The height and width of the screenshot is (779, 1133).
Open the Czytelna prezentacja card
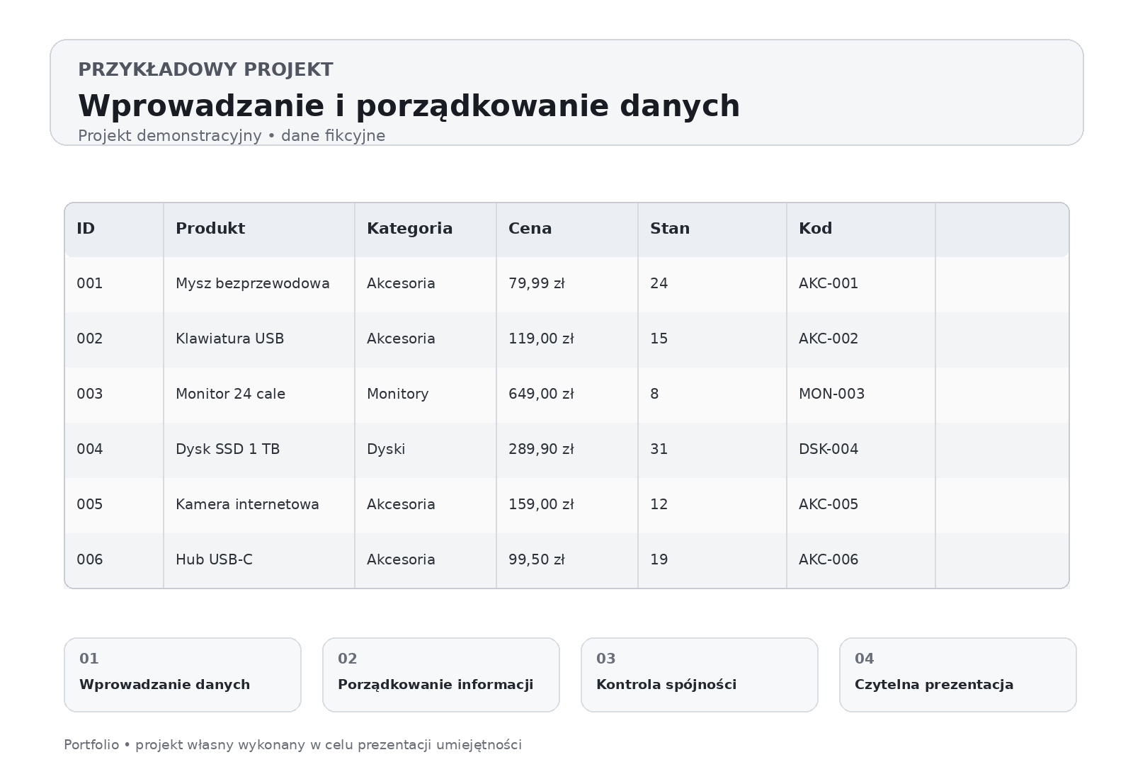click(x=958, y=675)
